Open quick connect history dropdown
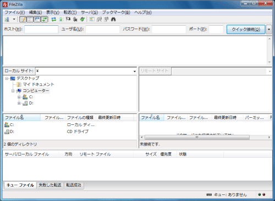275x201 pixels. [269, 30]
